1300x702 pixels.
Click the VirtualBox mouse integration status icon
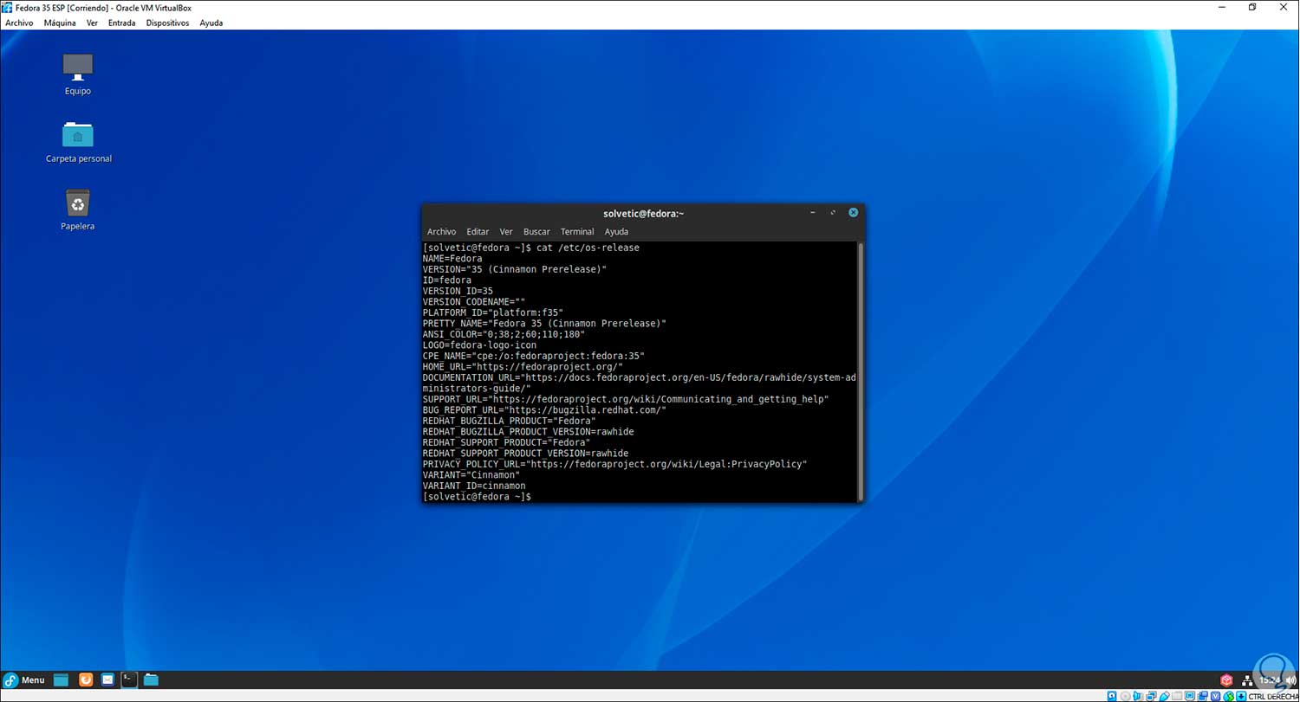click(x=1229, y=696)
